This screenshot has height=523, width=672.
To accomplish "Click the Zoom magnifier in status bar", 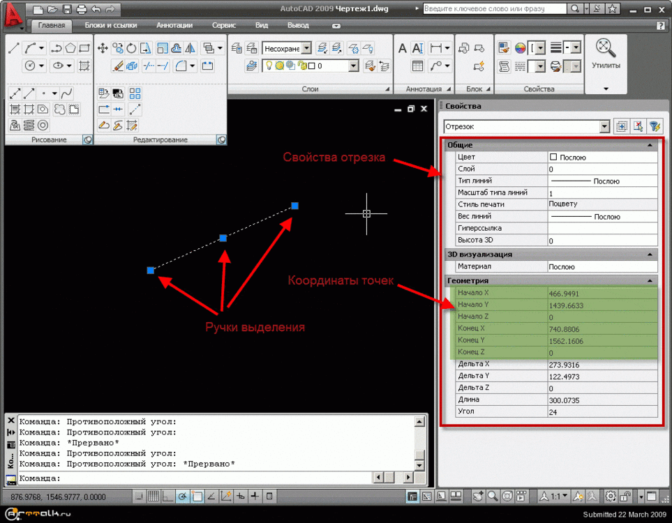I will click(493, 497).
